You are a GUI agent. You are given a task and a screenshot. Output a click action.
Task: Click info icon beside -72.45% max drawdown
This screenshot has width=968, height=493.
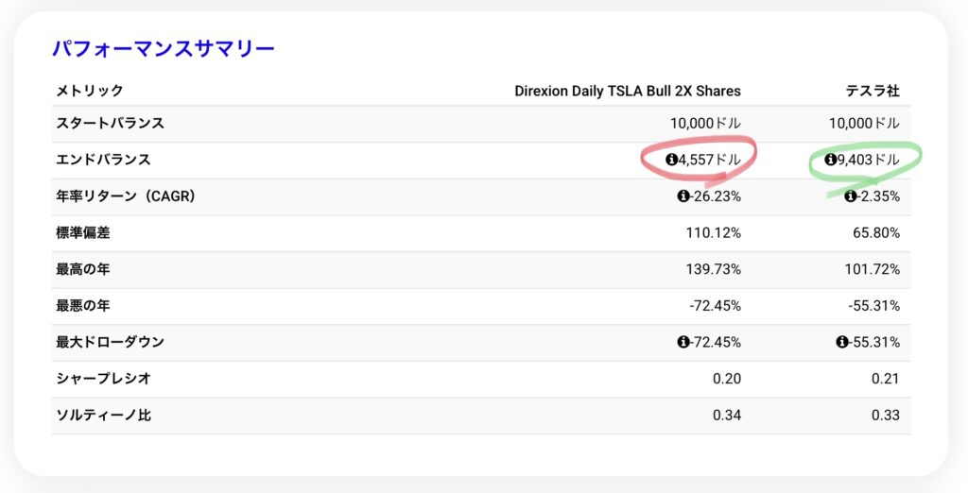[x=683, y=342]
